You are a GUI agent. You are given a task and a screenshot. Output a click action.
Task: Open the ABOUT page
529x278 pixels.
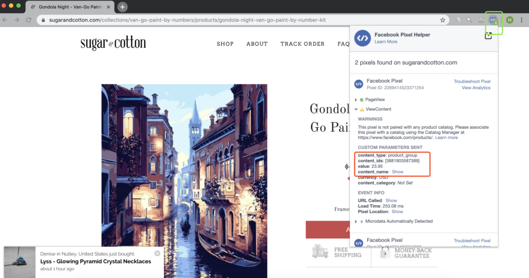pyautogui.click(x=257, y=44)
